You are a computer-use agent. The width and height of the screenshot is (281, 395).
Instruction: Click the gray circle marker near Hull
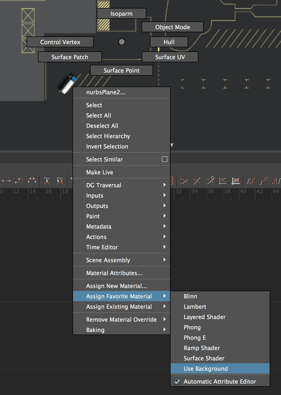point(122,42)
